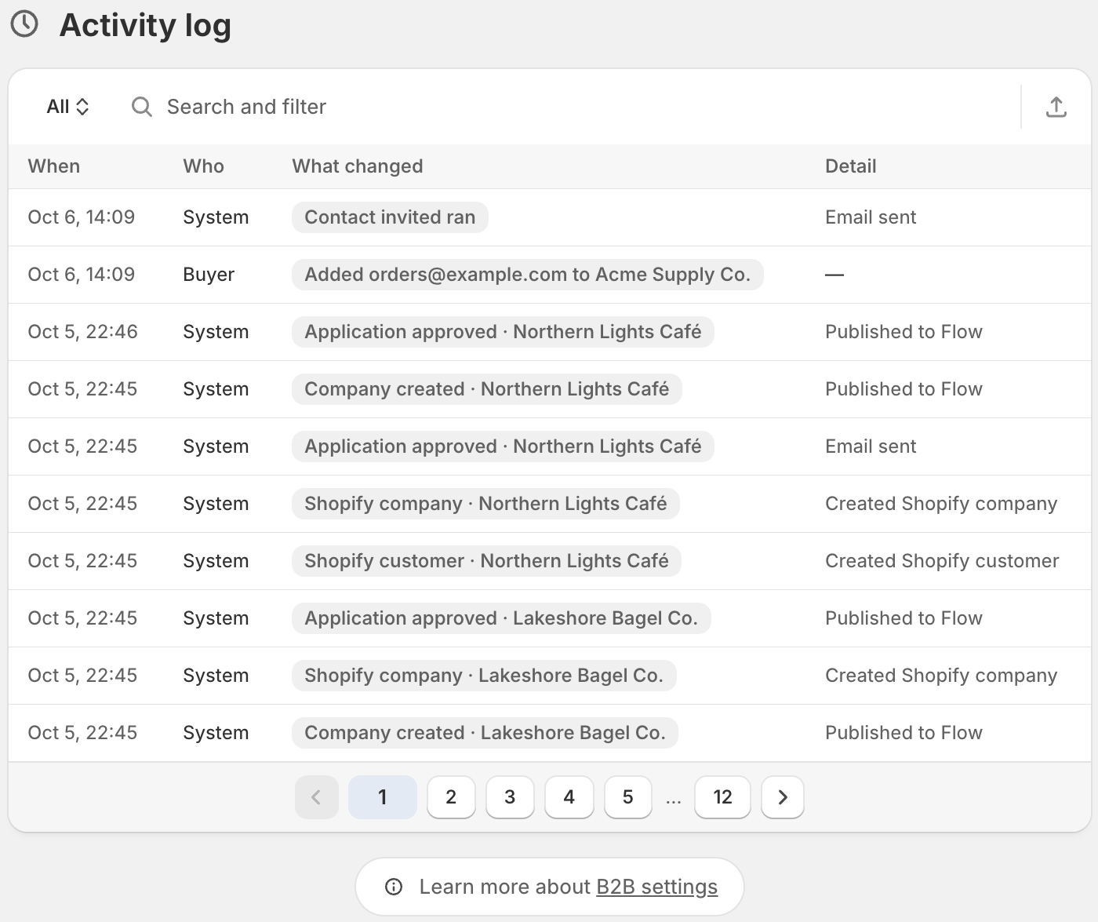Click the search magnifier icon
The width and height of the screenshot is (1098, 922).
coord(142,107)
